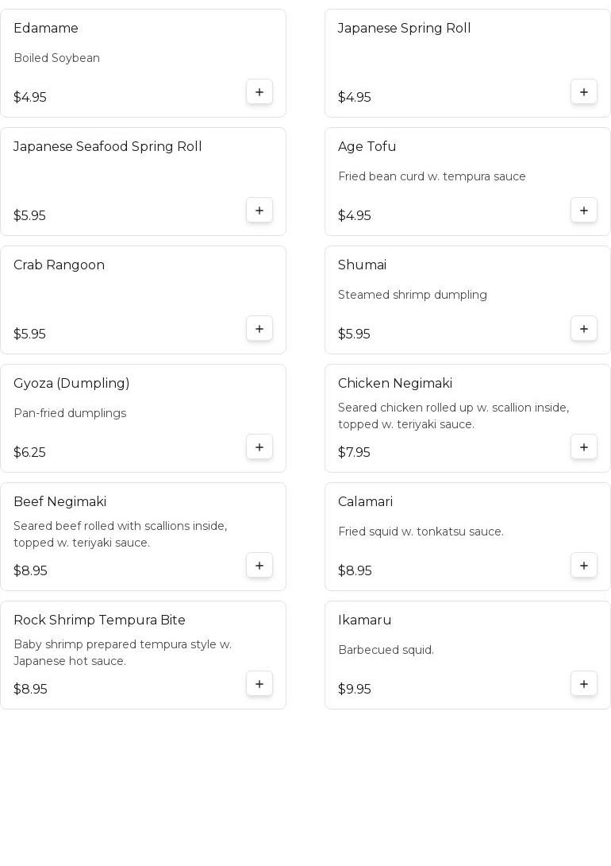Select the Calamari menu card description
The height and width of the screenshot is (866, 611).
(x=421, y=532)
